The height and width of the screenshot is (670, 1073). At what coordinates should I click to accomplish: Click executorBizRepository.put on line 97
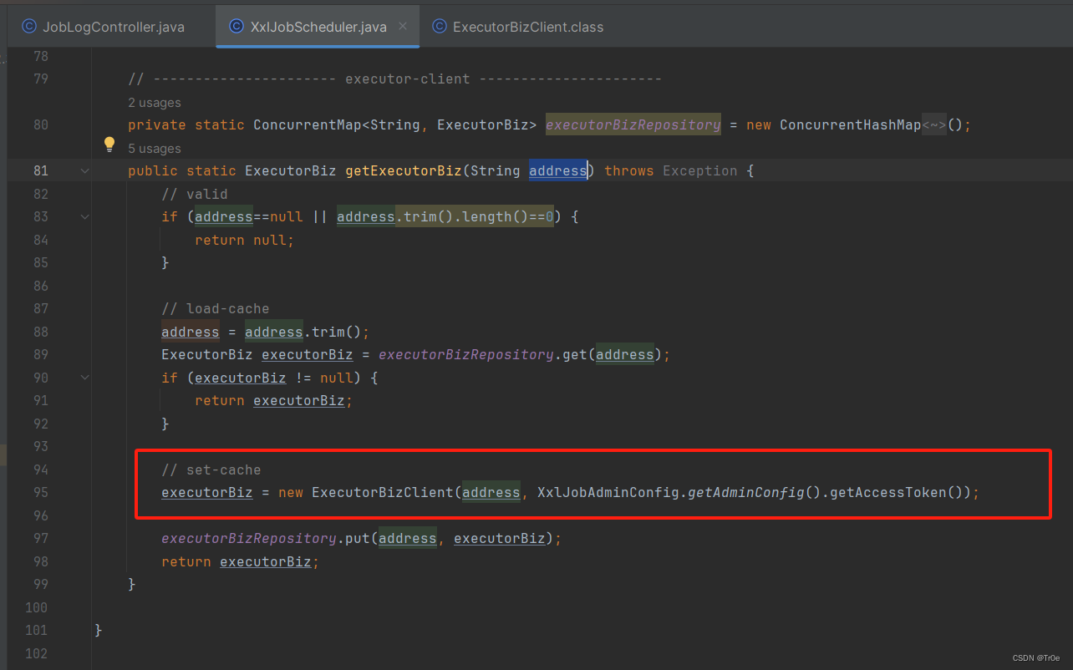coord(265,538)
